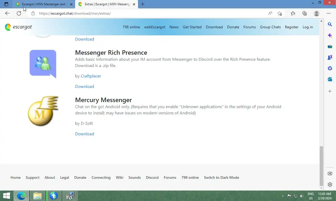Go back with browser back arrow
Viewport: 336px width, 201px height.
[7, 13]
